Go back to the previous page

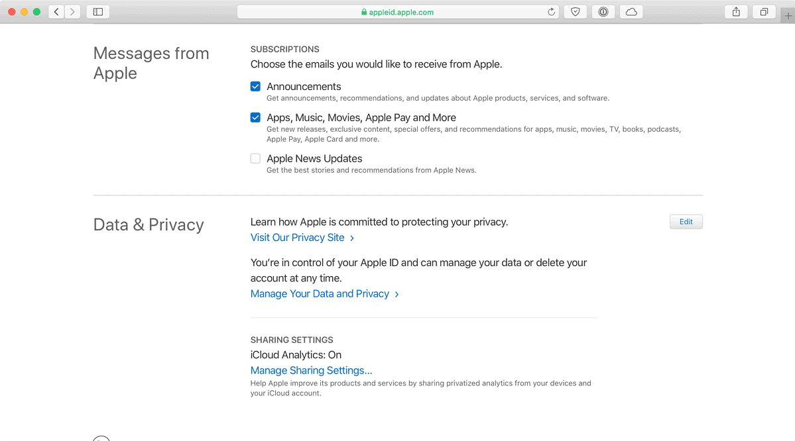tap(56, 12)
